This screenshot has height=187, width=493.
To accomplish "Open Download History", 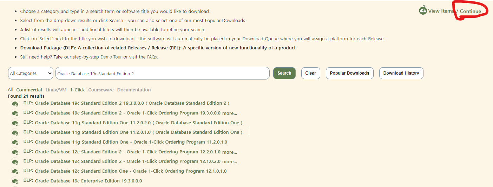I will pos(401,73).
